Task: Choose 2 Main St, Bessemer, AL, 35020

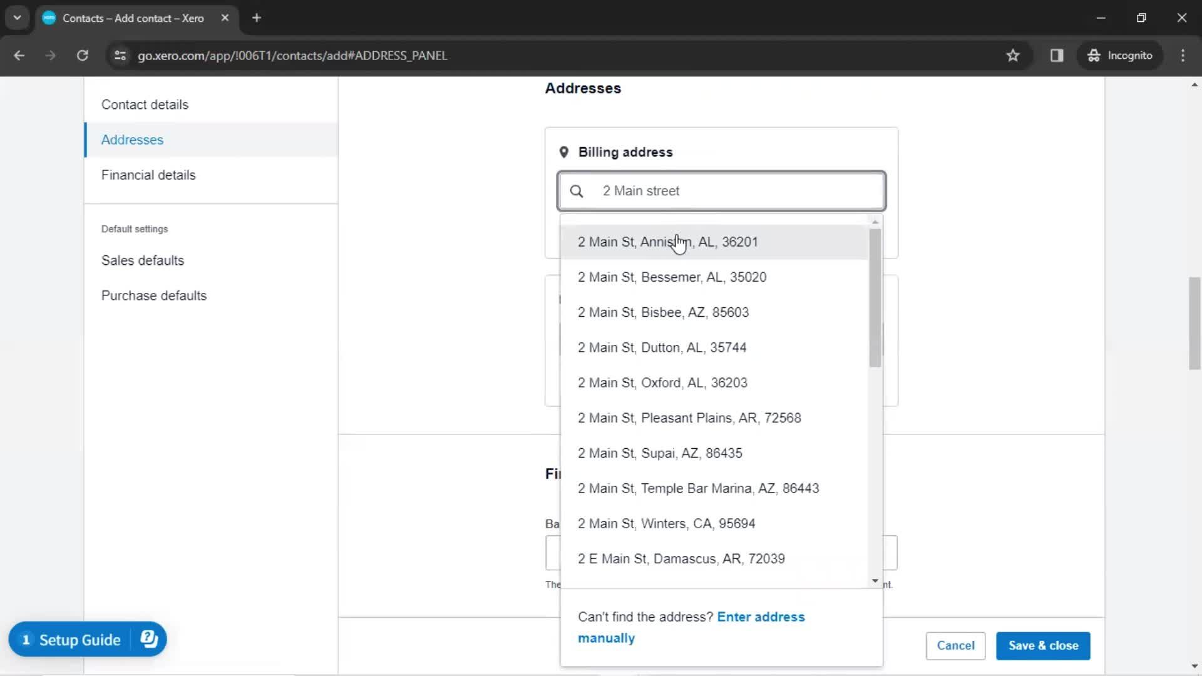Action: [x=714, y=277]
